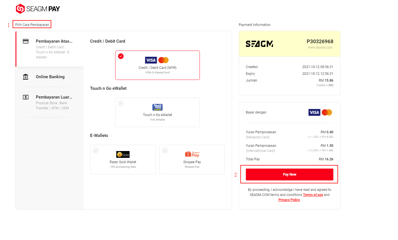
Task: Switch to the Online Banking tab
Action: [x=49, y=77]
